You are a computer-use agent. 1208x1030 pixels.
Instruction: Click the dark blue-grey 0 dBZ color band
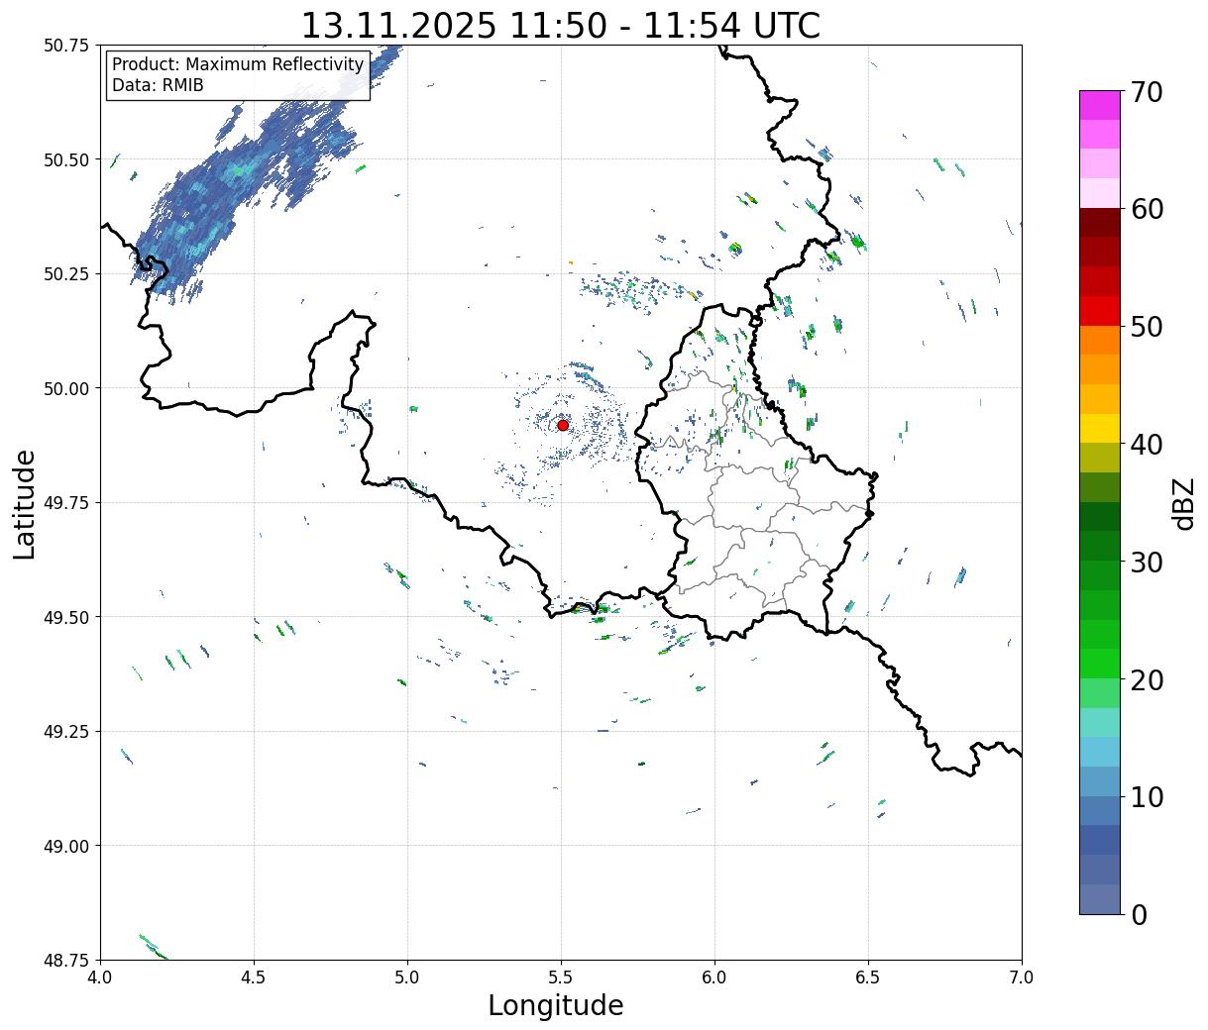(1100, 898)
